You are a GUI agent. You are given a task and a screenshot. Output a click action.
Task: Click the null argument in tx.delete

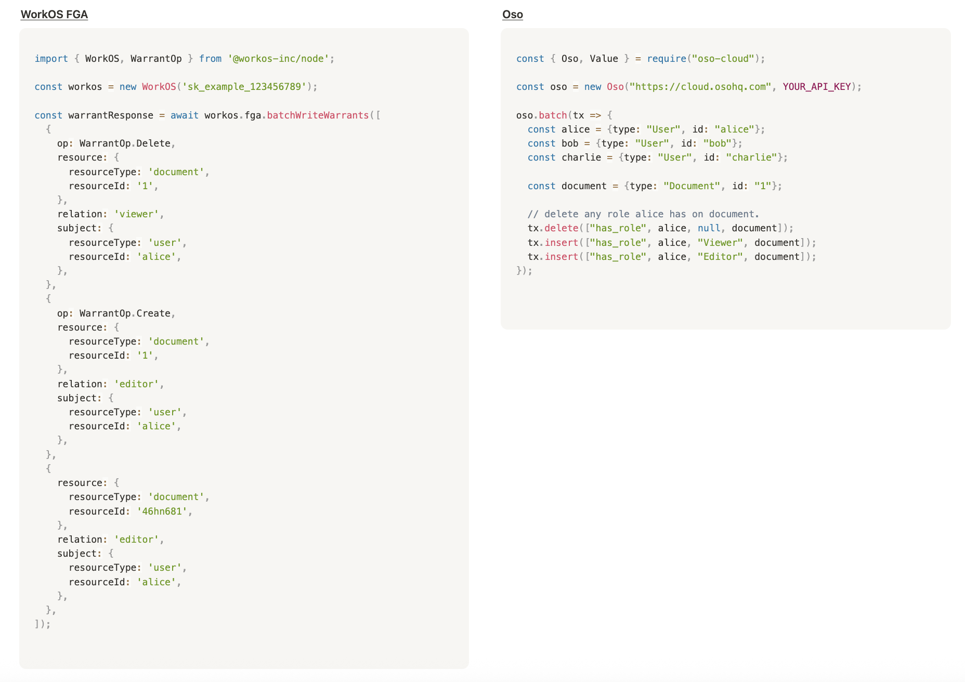[709, 228]
